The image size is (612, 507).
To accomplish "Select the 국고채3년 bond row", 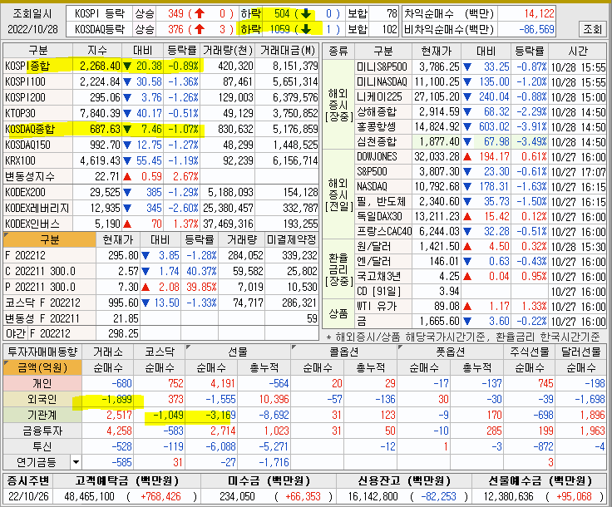I will click(481, 277).
